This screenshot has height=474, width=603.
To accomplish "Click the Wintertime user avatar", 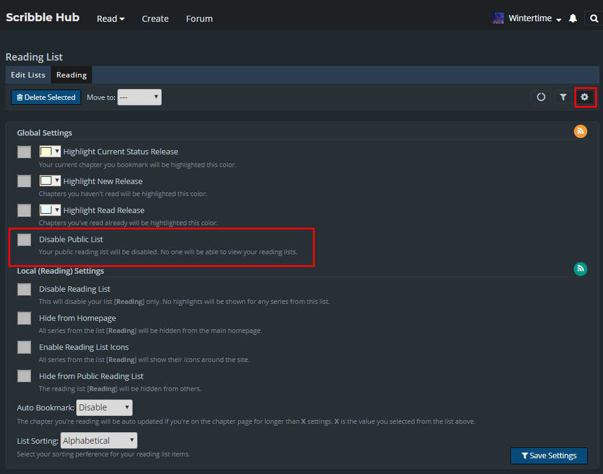I will coord(498,19).
